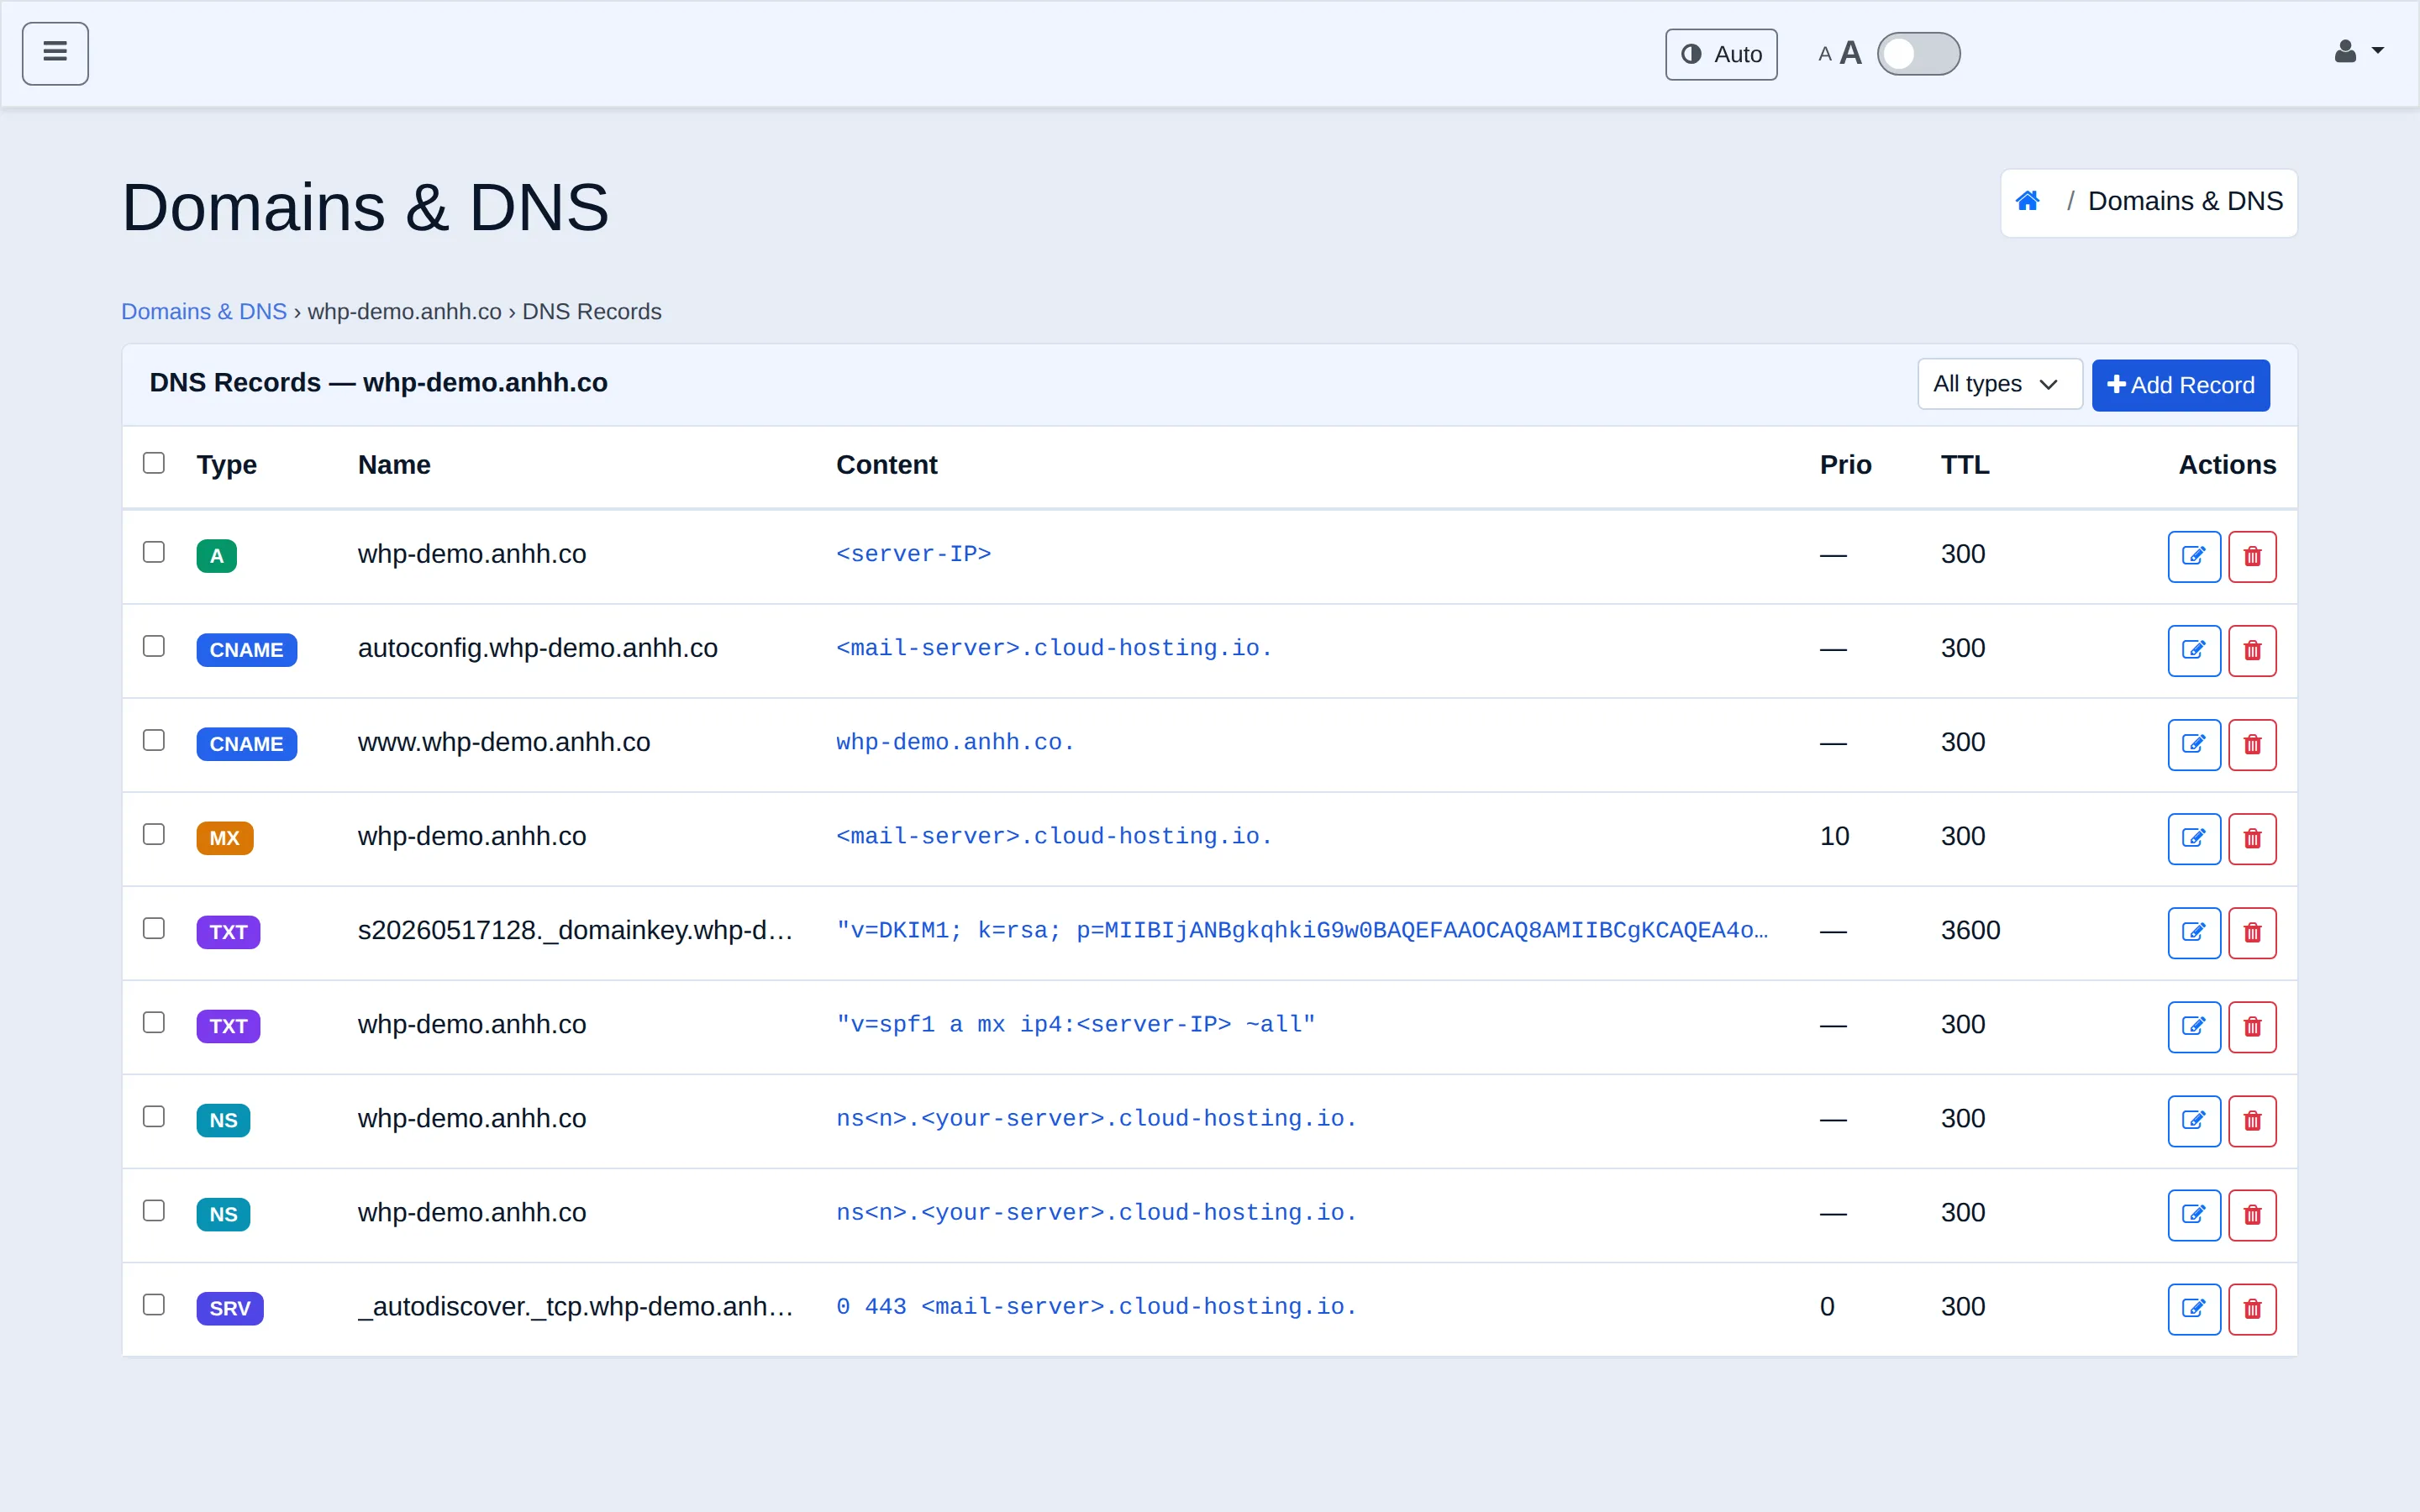The height and width of the screenshot is (1512, 2420).
Task: Edit the DKIM TXT record
Action: [2194, 932]
